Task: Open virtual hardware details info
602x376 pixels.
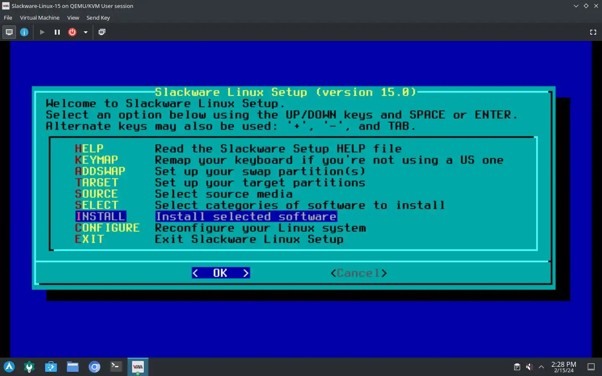Action: 24,32
